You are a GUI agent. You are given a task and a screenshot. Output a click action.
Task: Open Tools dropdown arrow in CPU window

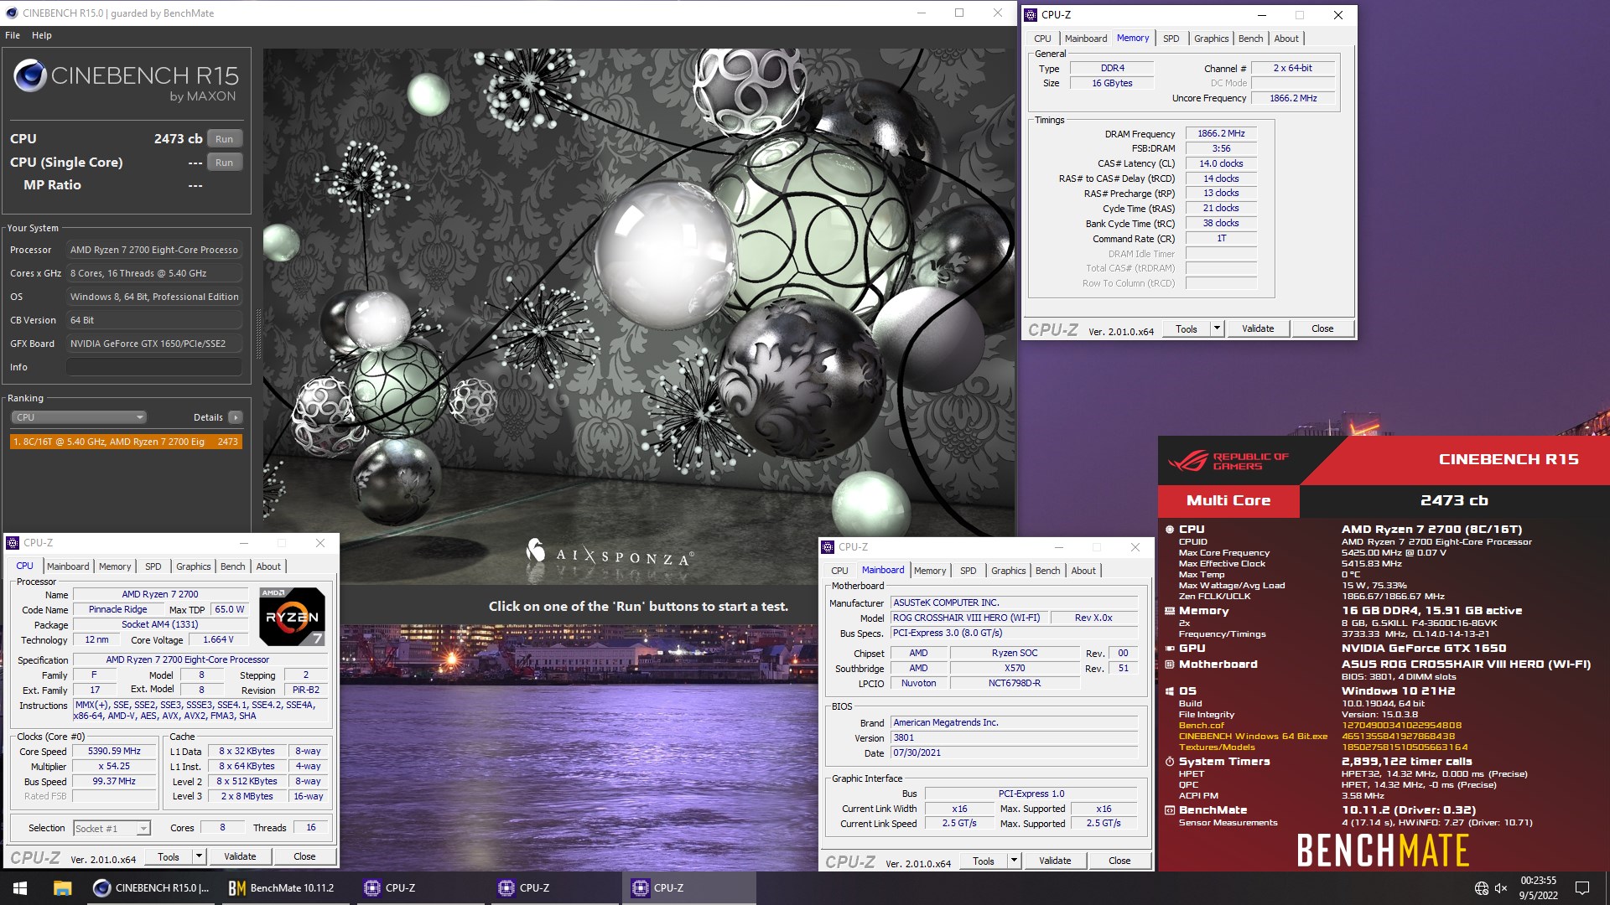(x=199, y=856)
